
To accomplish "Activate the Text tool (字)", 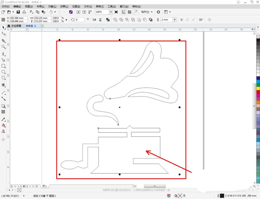I will [3, 85].
